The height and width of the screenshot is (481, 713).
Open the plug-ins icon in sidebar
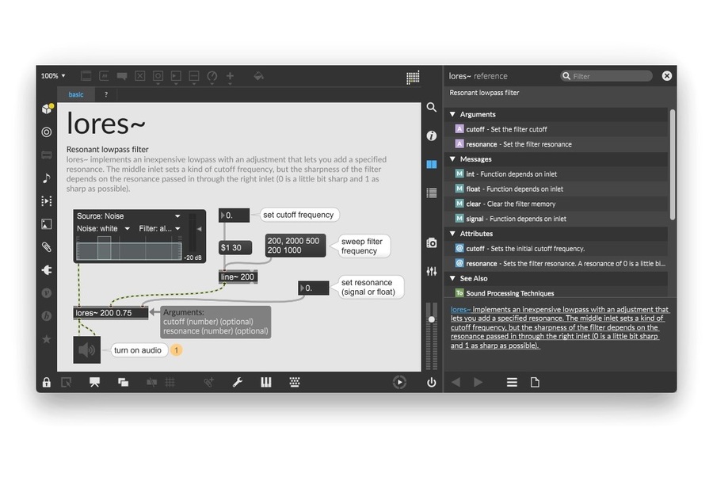(47, 270)
